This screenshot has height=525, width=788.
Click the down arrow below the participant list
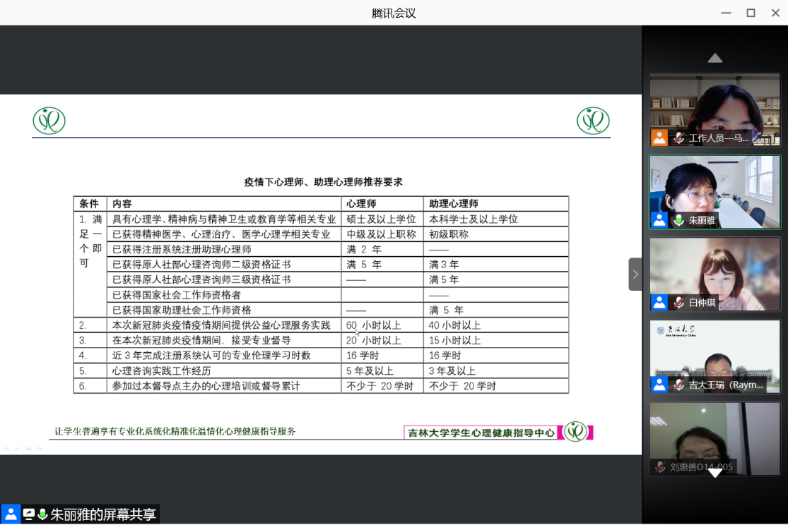point(715,473)
